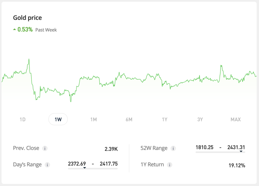Screen dimensions: 259x186
Task: Open the Prev. Close info tooltip
Action: (x=45, y=148)
